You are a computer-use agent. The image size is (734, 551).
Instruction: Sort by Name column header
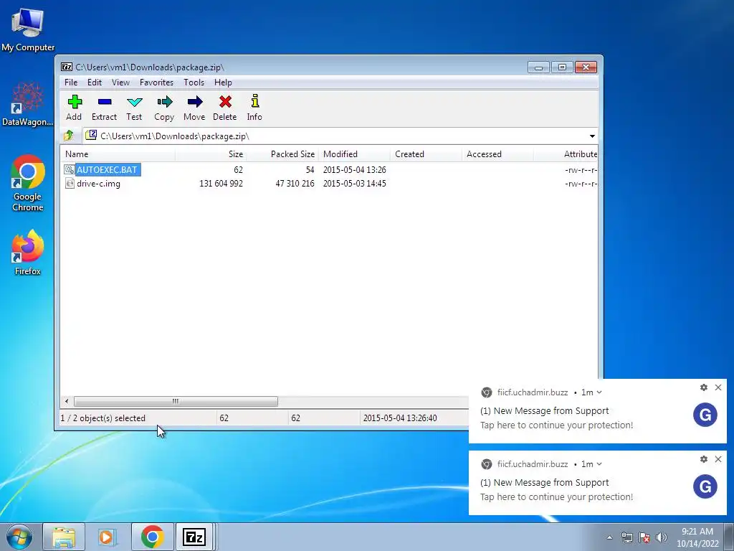tap(118, 154)
